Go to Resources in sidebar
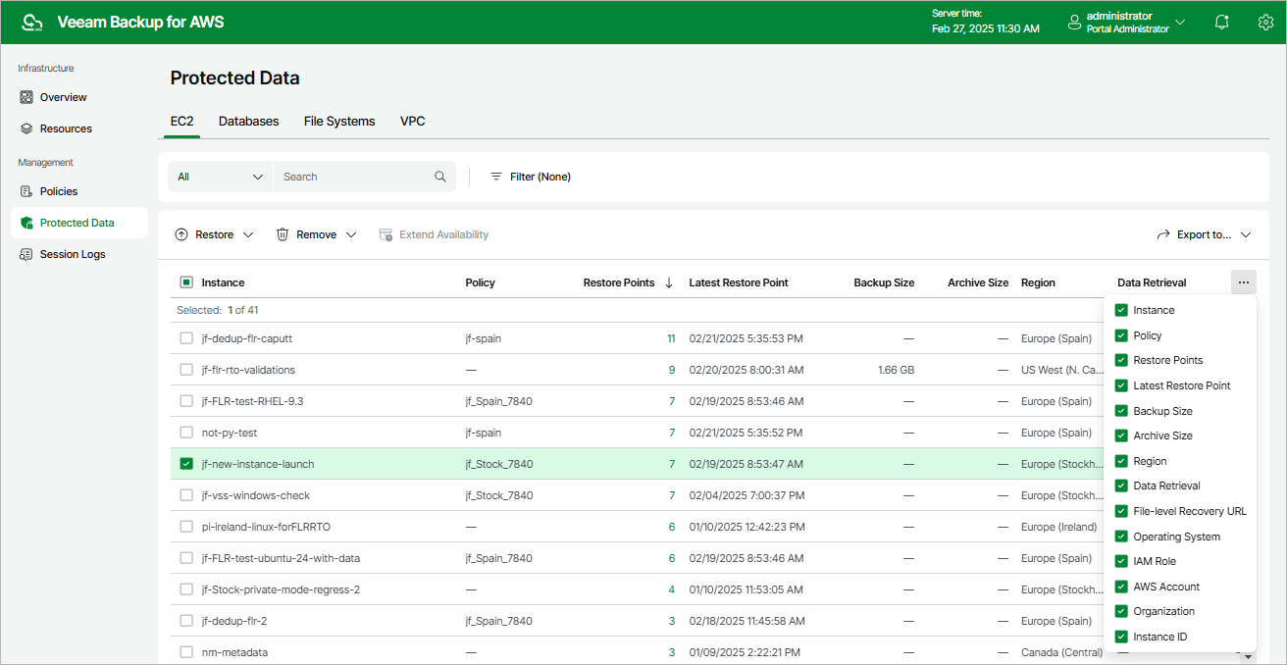The image size is (1287, 665). click(x=65, y=128)
